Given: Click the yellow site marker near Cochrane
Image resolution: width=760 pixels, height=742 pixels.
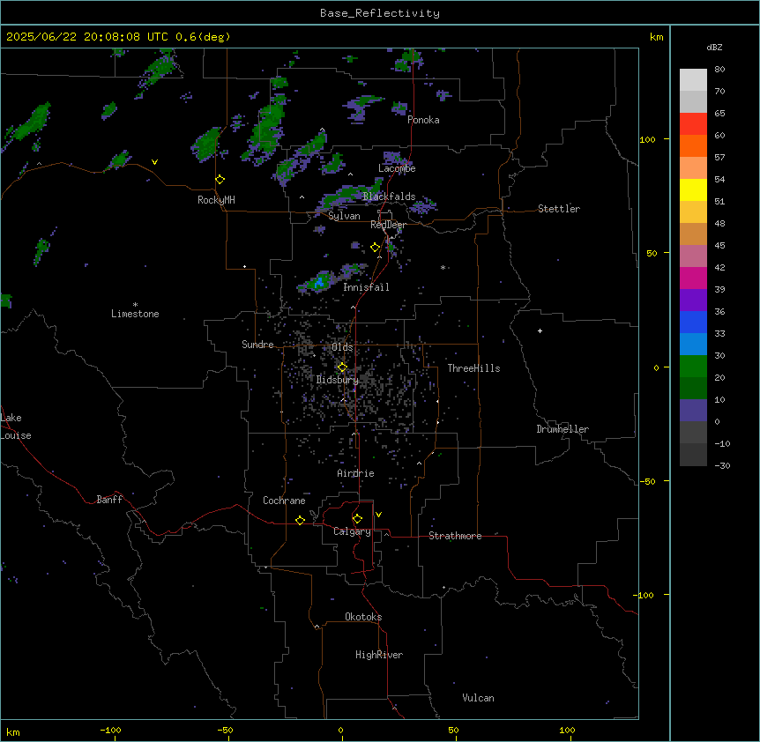Looking at the screenshot, I should pos(300,520).
